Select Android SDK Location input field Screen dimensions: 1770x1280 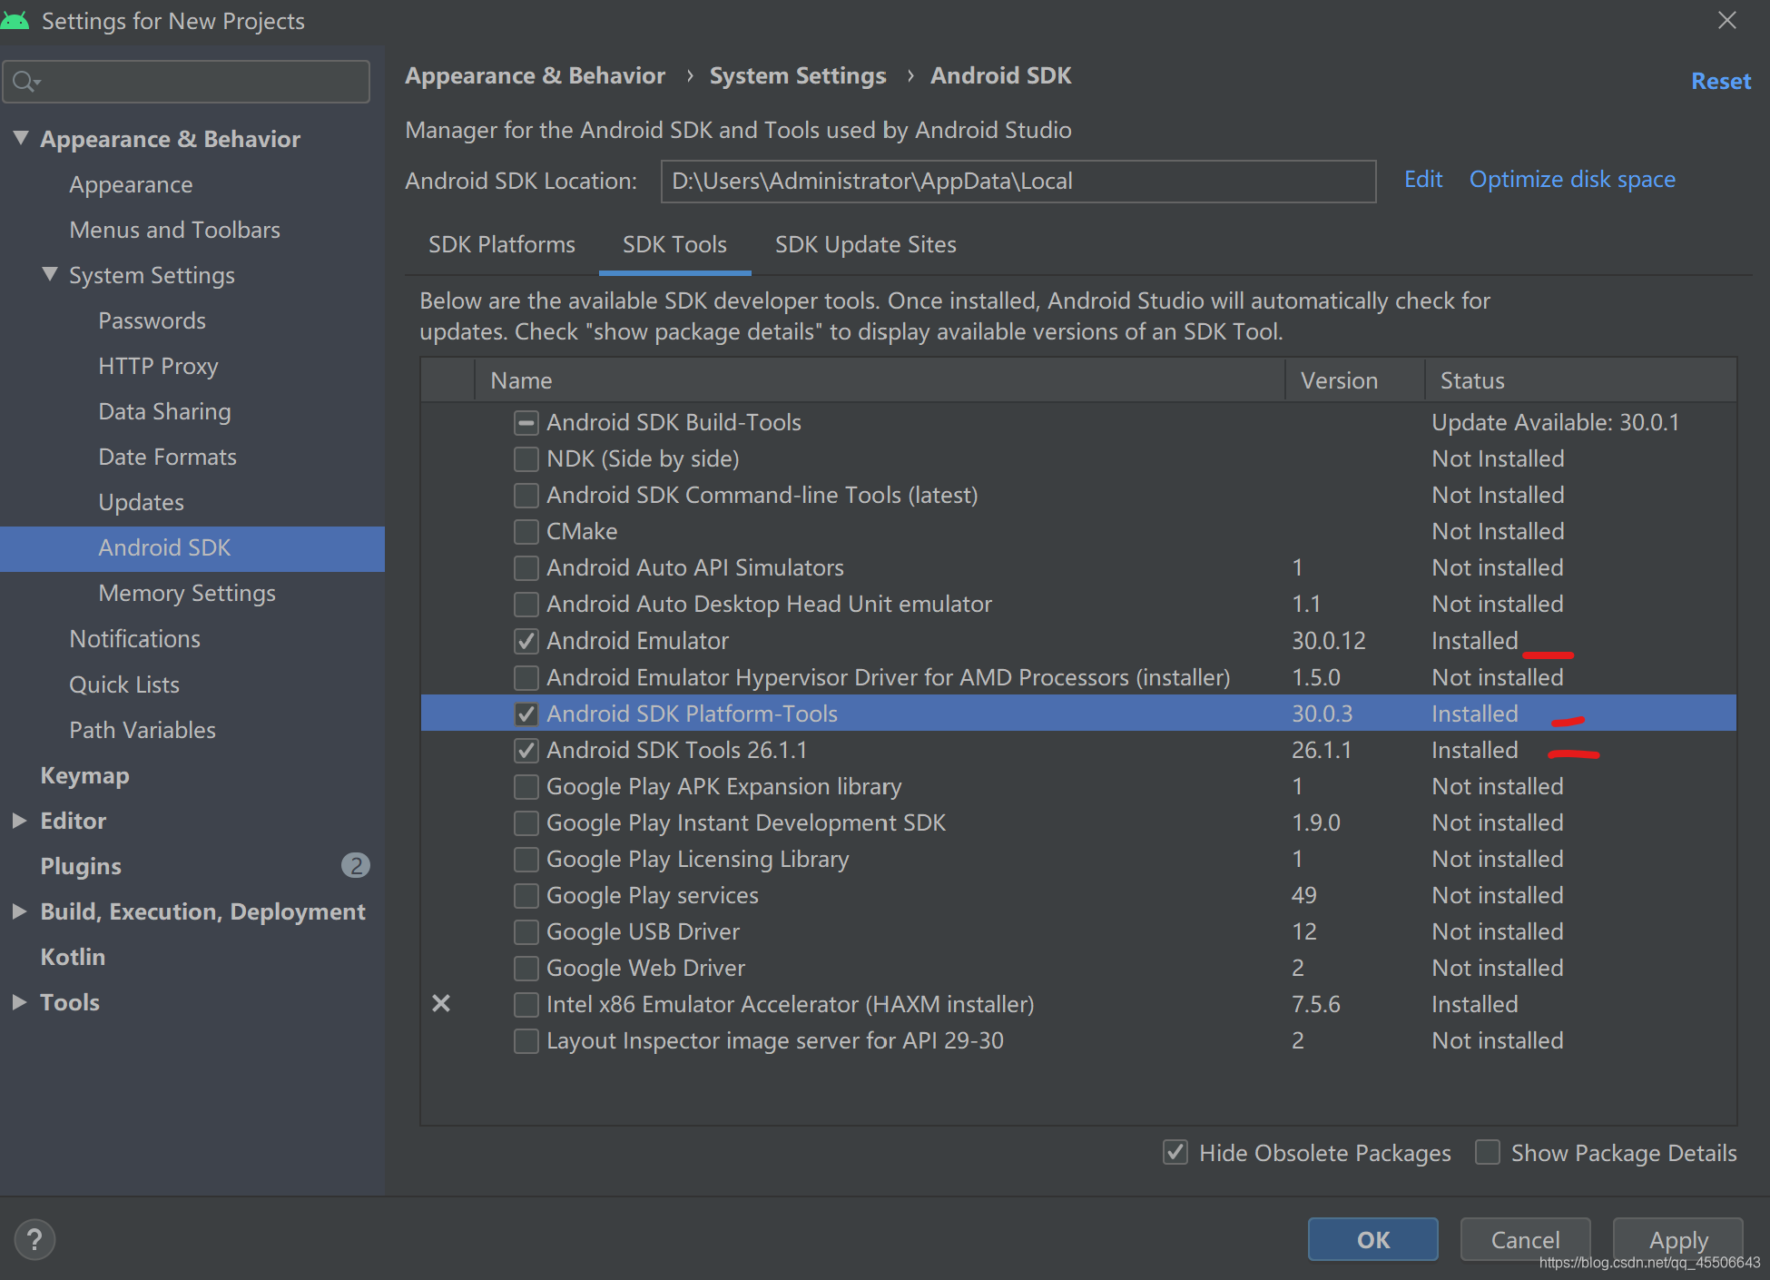tap(1017, 179)
